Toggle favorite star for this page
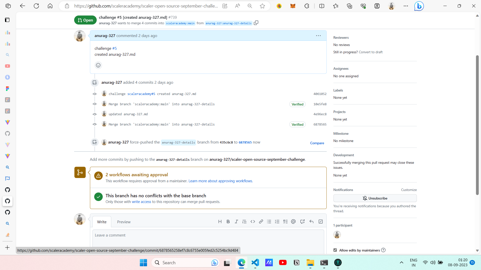This screenshot has height=270, width=481. click(262, 6)
